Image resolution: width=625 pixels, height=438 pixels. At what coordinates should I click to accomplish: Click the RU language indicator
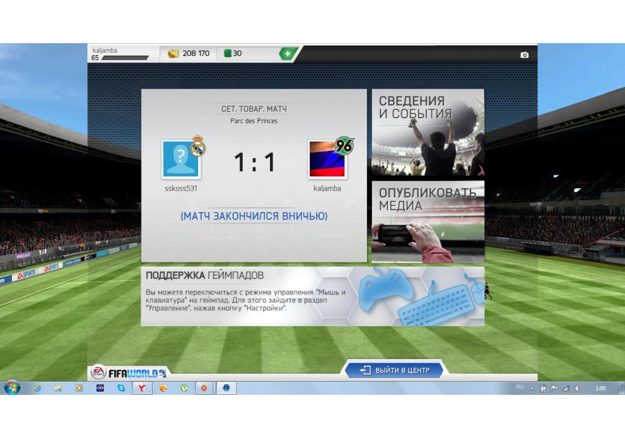pos(519,387)
